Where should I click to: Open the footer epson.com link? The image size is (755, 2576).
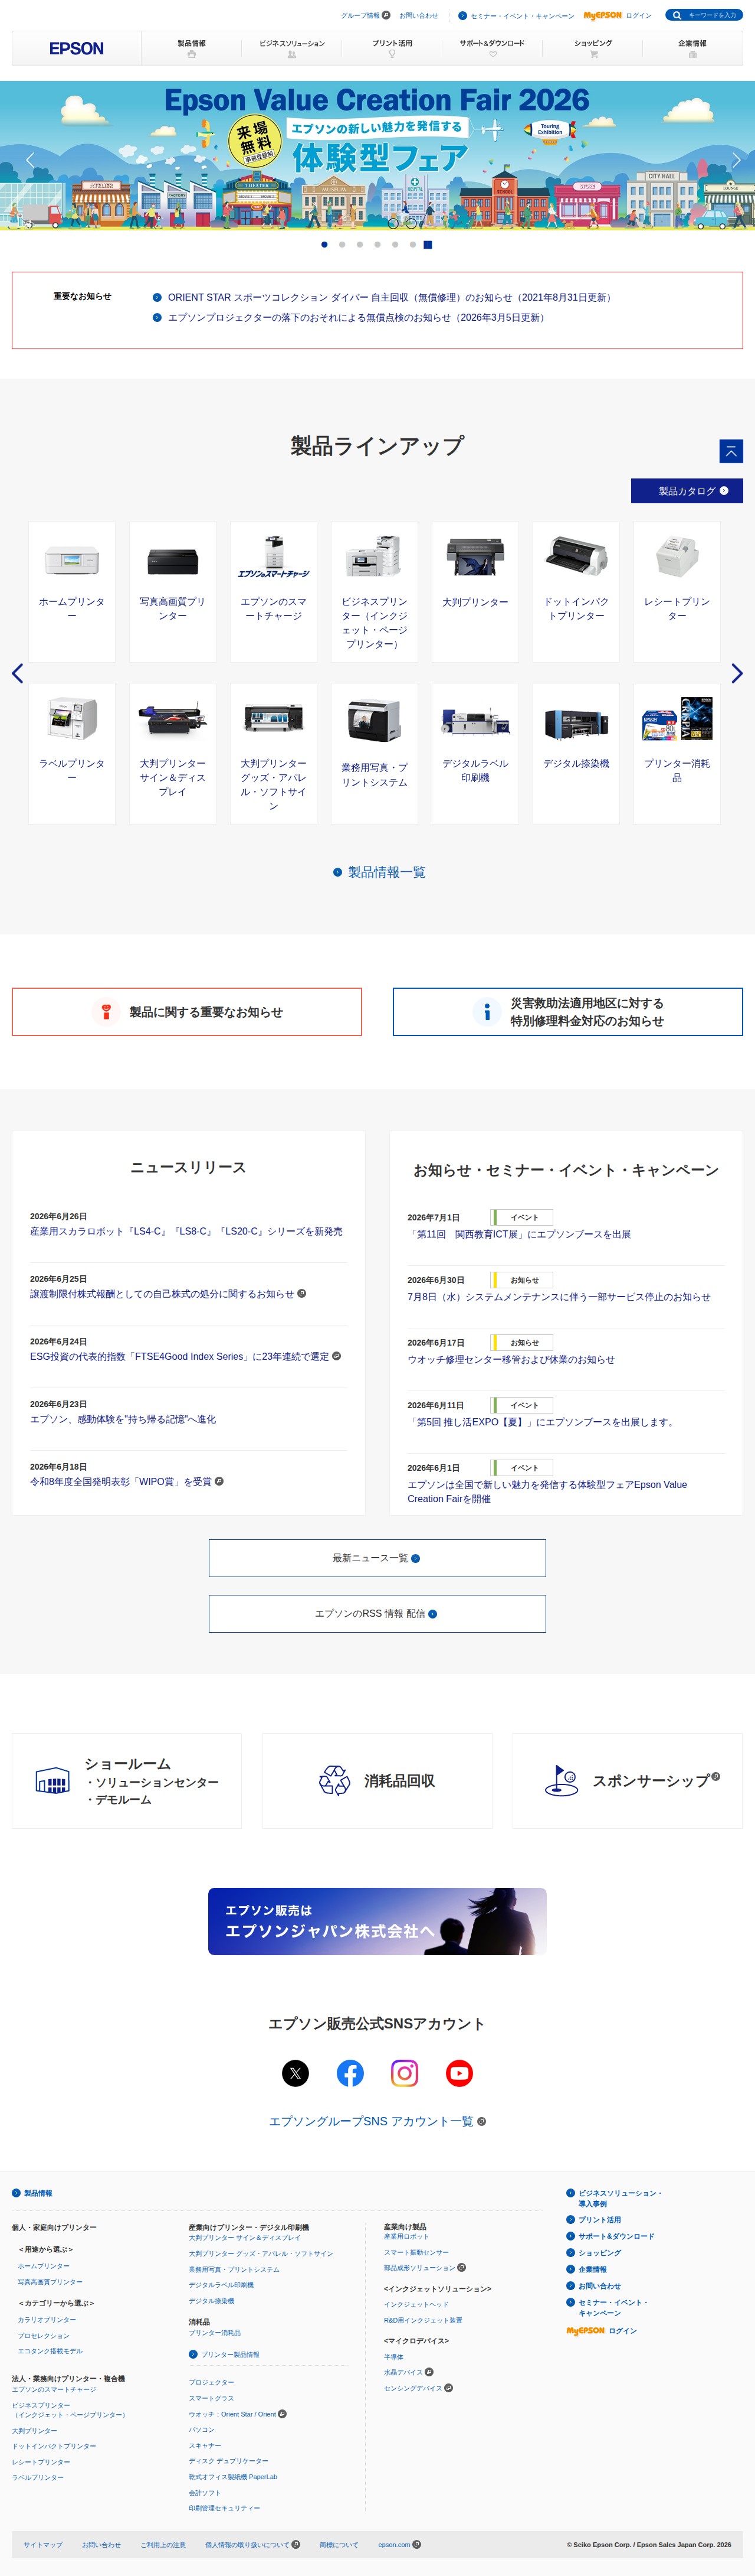[399, 2545]
